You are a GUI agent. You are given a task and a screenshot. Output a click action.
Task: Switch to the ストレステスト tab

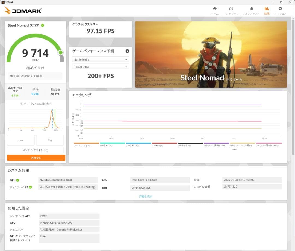click(x=251, y=10)
